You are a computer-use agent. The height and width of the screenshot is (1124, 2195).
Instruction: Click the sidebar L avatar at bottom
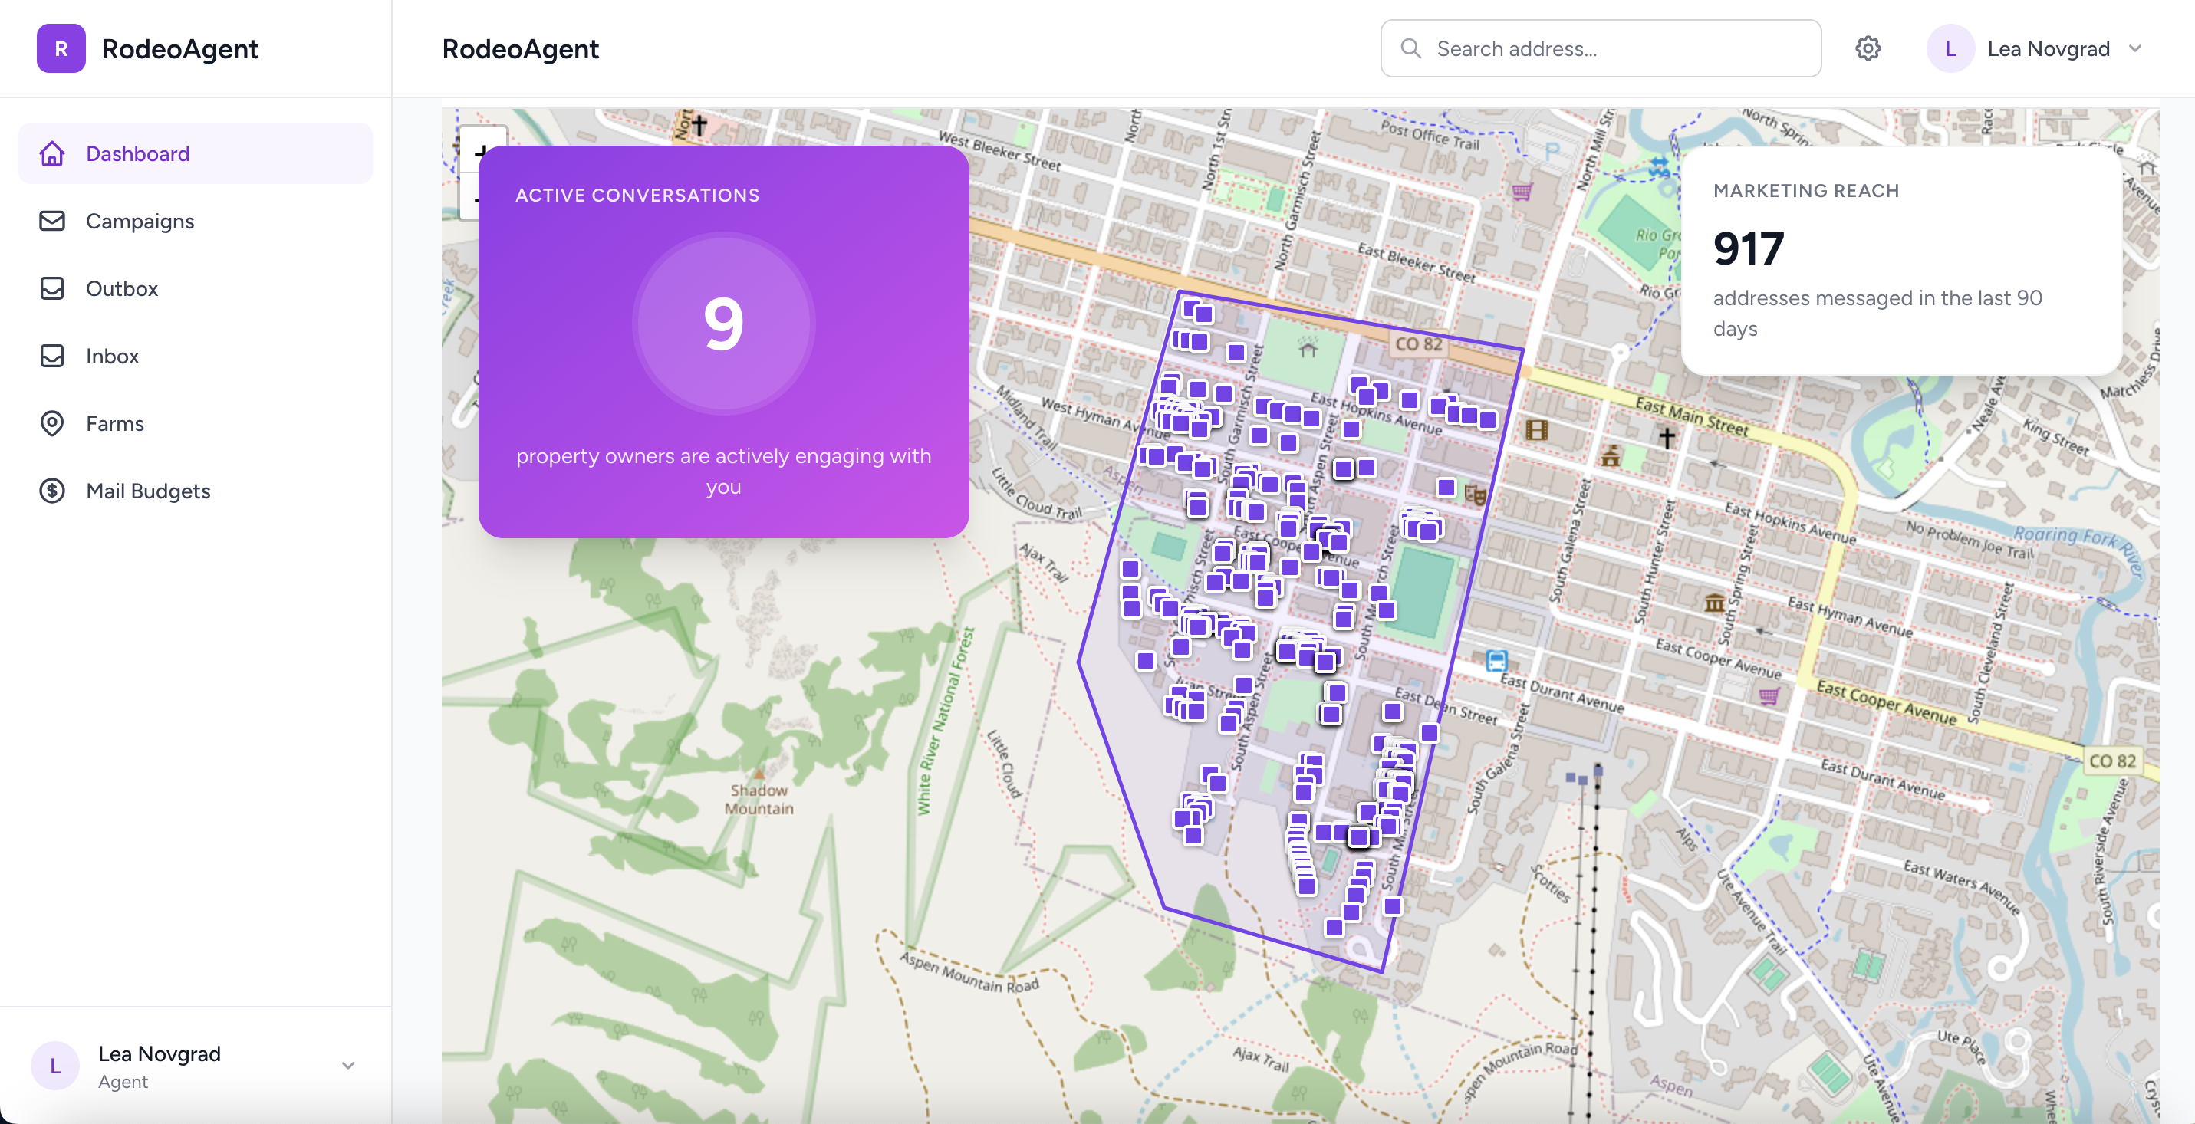[55, 1065]
